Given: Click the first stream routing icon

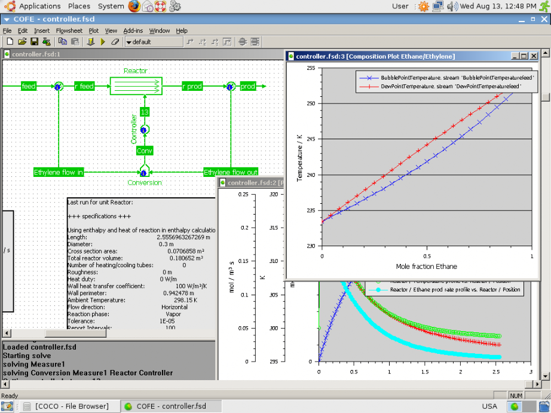Looking at the screenshot, I should pyautogui.click(x=190, y=42).
